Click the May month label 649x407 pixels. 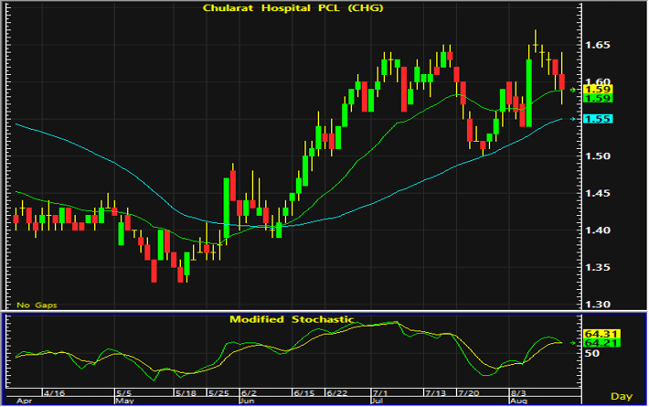click(124, 401)
